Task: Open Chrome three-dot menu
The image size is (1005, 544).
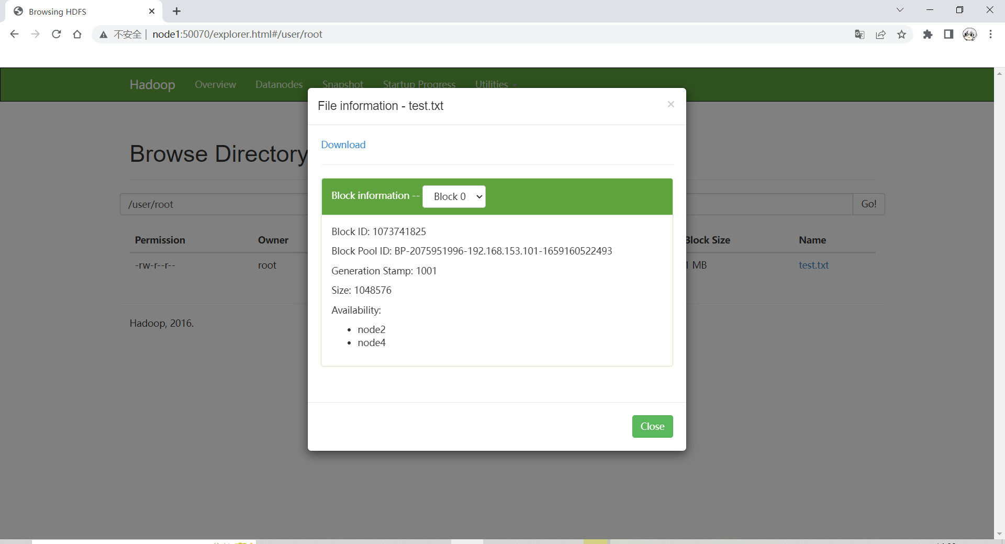Action: pyautogui.click(x=990, y=35)
